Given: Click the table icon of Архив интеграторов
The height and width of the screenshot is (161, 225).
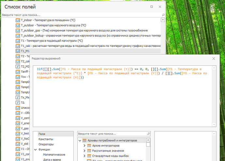Looking at the screenshot, I should click(89, 146).
